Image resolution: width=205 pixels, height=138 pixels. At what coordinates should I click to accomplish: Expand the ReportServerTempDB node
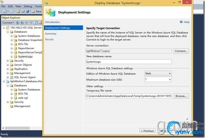coord(12,52)
